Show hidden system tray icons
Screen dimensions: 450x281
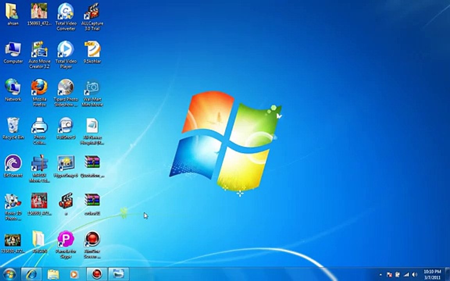380,275
